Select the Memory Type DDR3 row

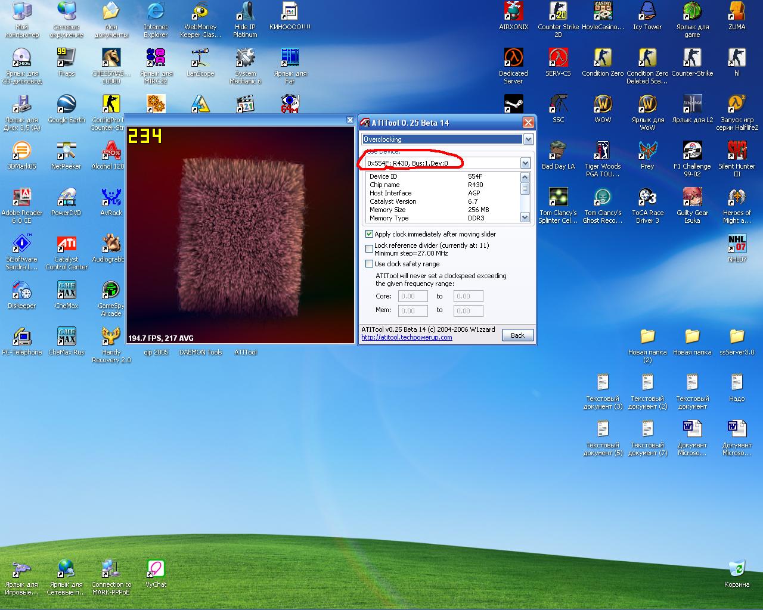pyautogui.click(x=443, y=218)
